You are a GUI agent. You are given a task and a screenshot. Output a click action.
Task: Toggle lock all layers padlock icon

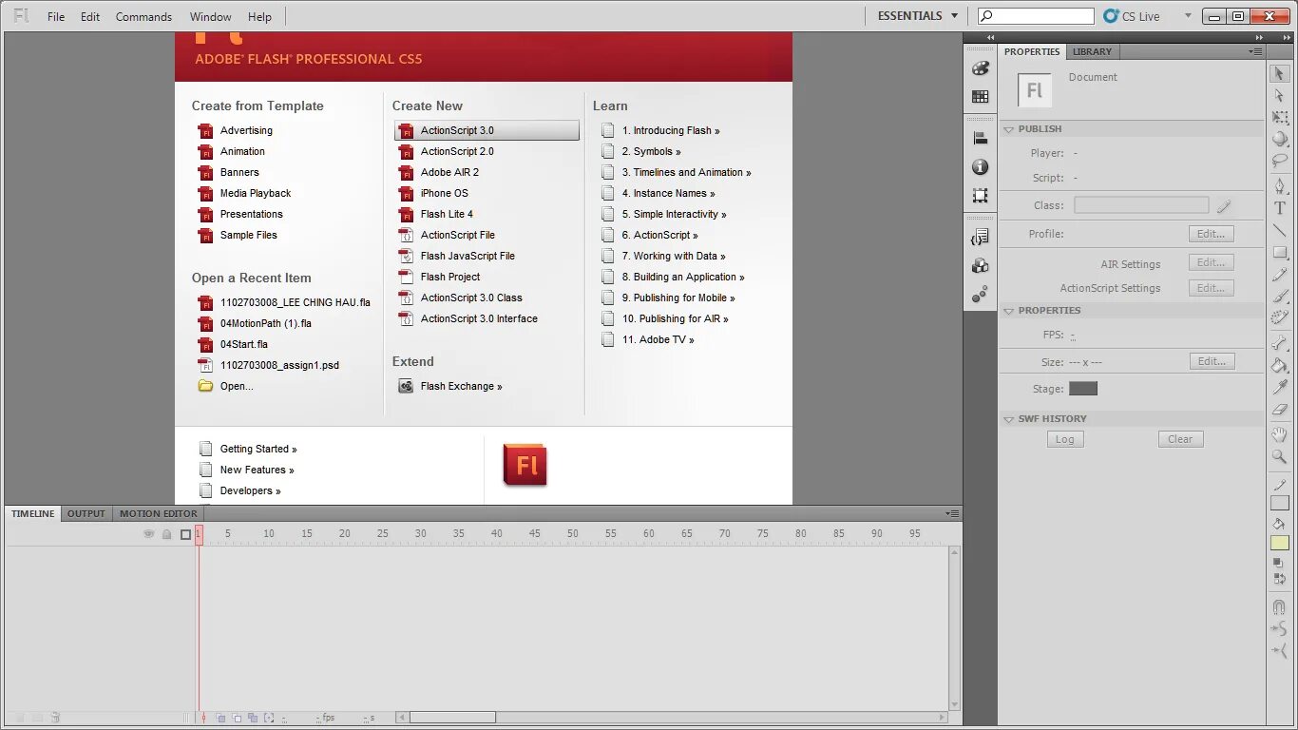pos(166,534)
